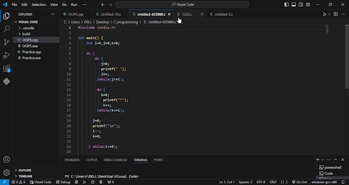349x185 pixels.
Task: Change line ending via CRLF status item
Action: 273,182
